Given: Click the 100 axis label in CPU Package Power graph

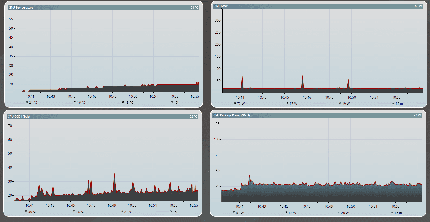Looking at the screenshot, I should point(217,139).
